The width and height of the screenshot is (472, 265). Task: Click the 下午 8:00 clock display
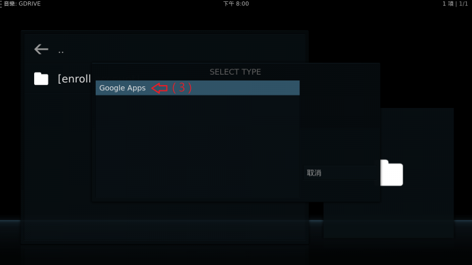coord(236,4)
